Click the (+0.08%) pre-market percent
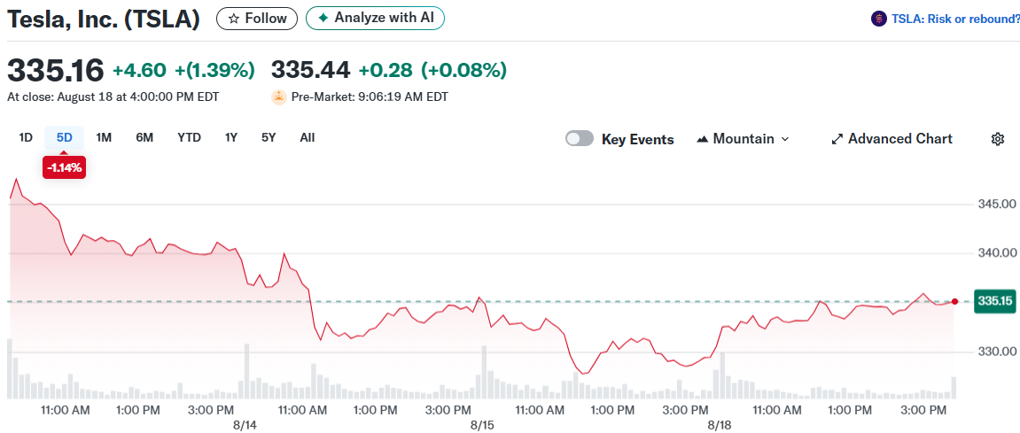This screenshot has height=433, width=1020. [463, 70]
